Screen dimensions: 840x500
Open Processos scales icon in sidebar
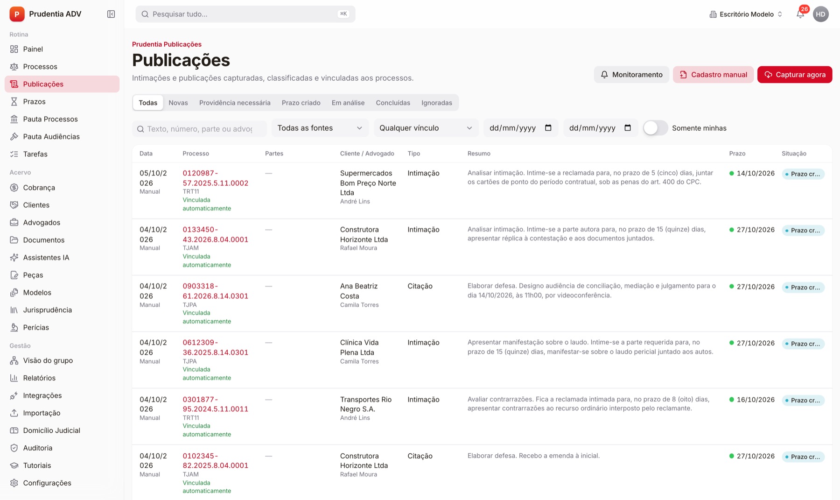[14, 66]
